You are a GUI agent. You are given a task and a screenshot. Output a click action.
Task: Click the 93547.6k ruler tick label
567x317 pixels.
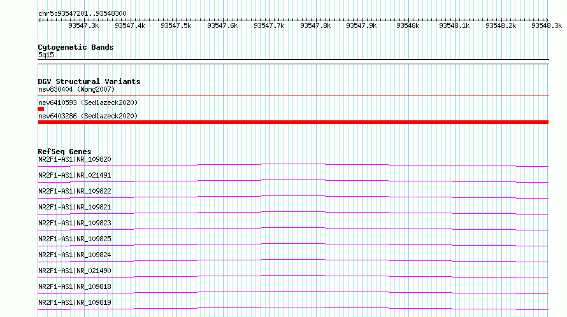click(x=222, y=25)
